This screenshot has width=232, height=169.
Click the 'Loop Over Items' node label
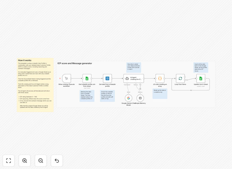[180, 84]
